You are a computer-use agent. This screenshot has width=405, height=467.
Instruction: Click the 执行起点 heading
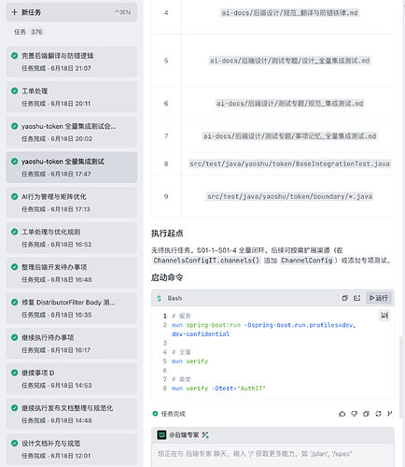pyautogui.click(x=167, y=233)
